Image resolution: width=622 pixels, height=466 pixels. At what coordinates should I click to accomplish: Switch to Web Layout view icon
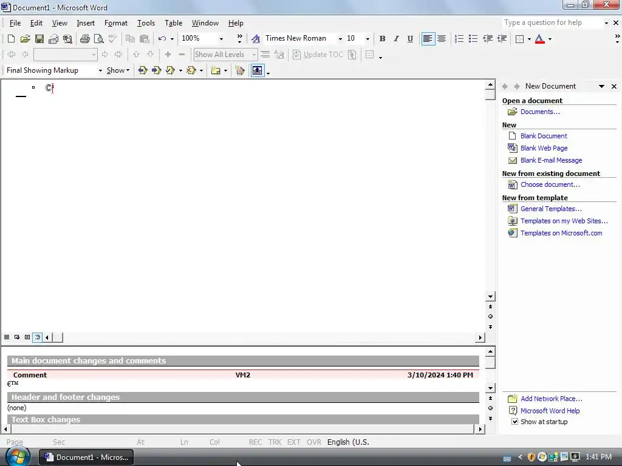(17, 337)
